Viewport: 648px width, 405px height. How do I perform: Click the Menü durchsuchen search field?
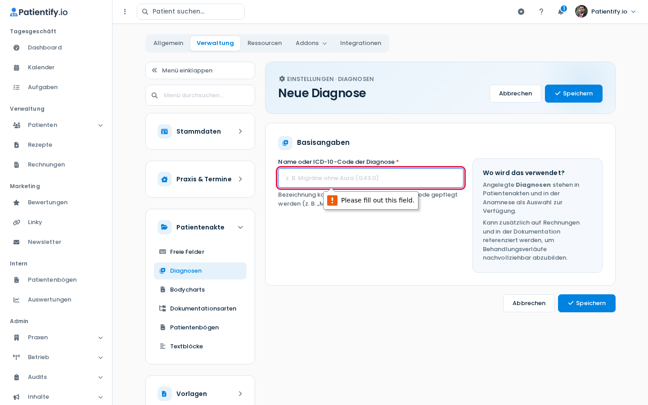(x=200, y=95)
